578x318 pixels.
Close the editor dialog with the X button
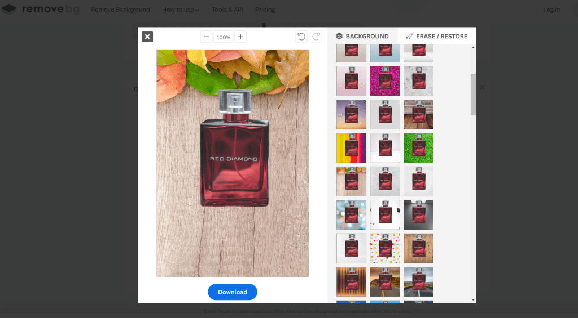(147, 37)
